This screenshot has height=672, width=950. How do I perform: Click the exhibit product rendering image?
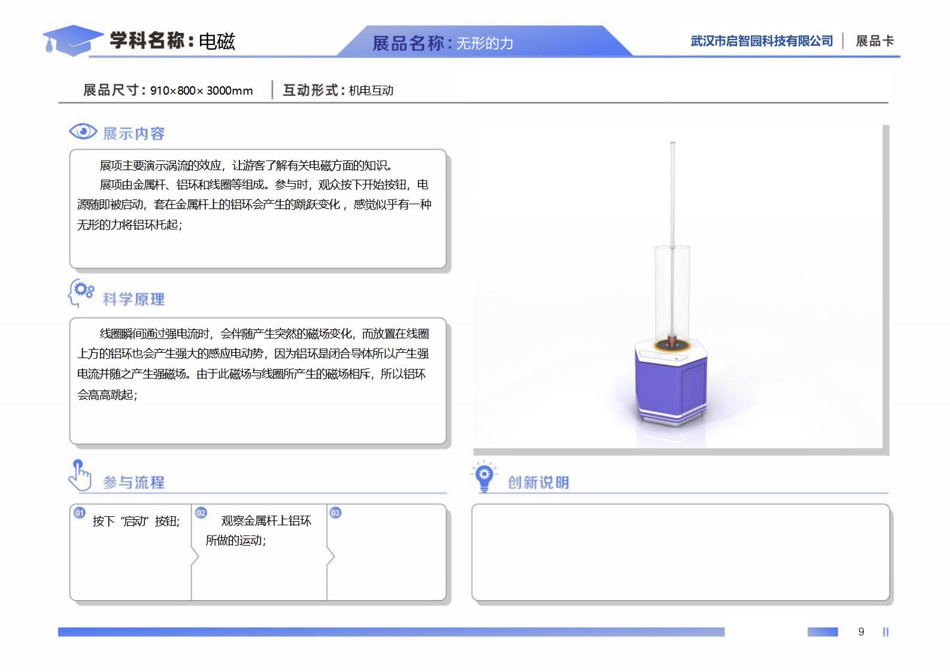[678, 286]
